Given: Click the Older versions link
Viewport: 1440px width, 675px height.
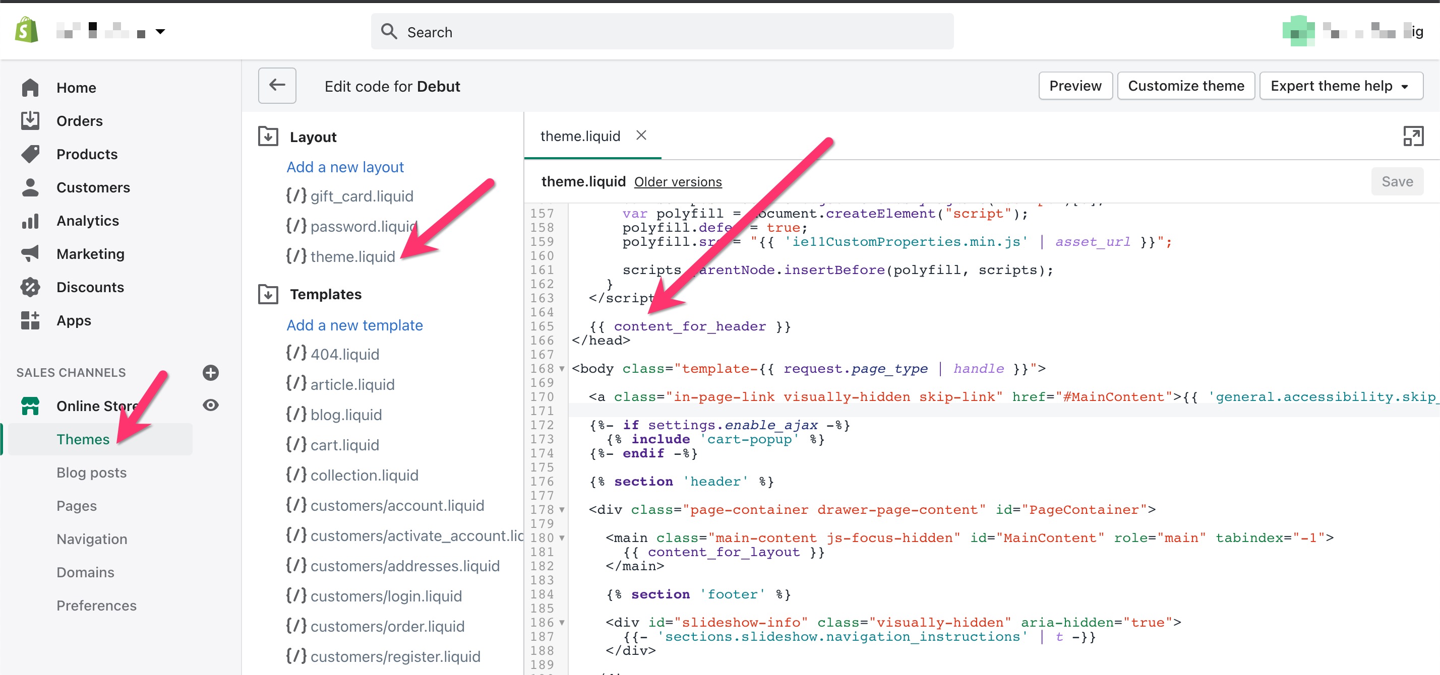Looking at the screenshot, I should click(678, 182).
